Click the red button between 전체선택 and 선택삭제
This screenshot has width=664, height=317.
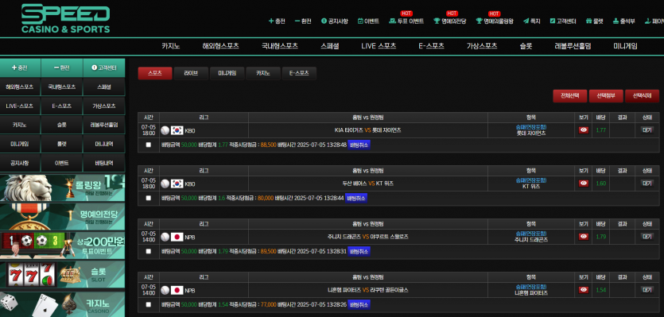tap(606, 96)
